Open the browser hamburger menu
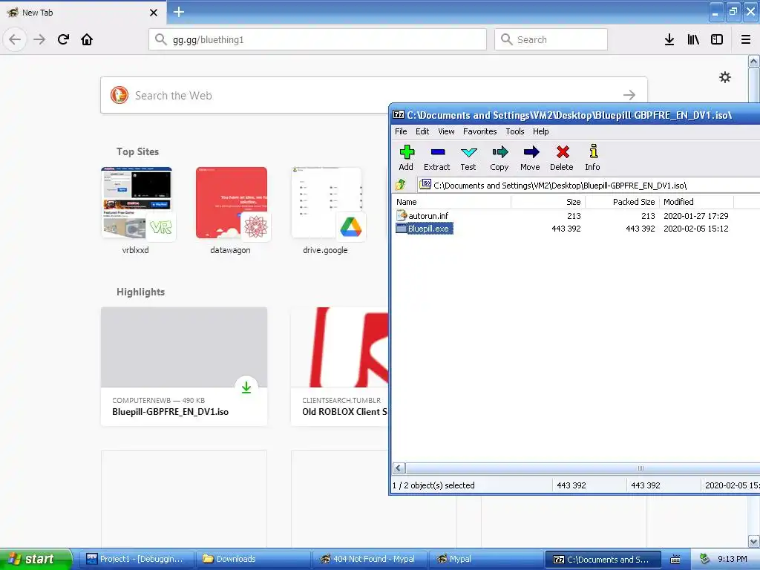Image resolution: width=760 pixels, height=570 pixels. point(746,39)
